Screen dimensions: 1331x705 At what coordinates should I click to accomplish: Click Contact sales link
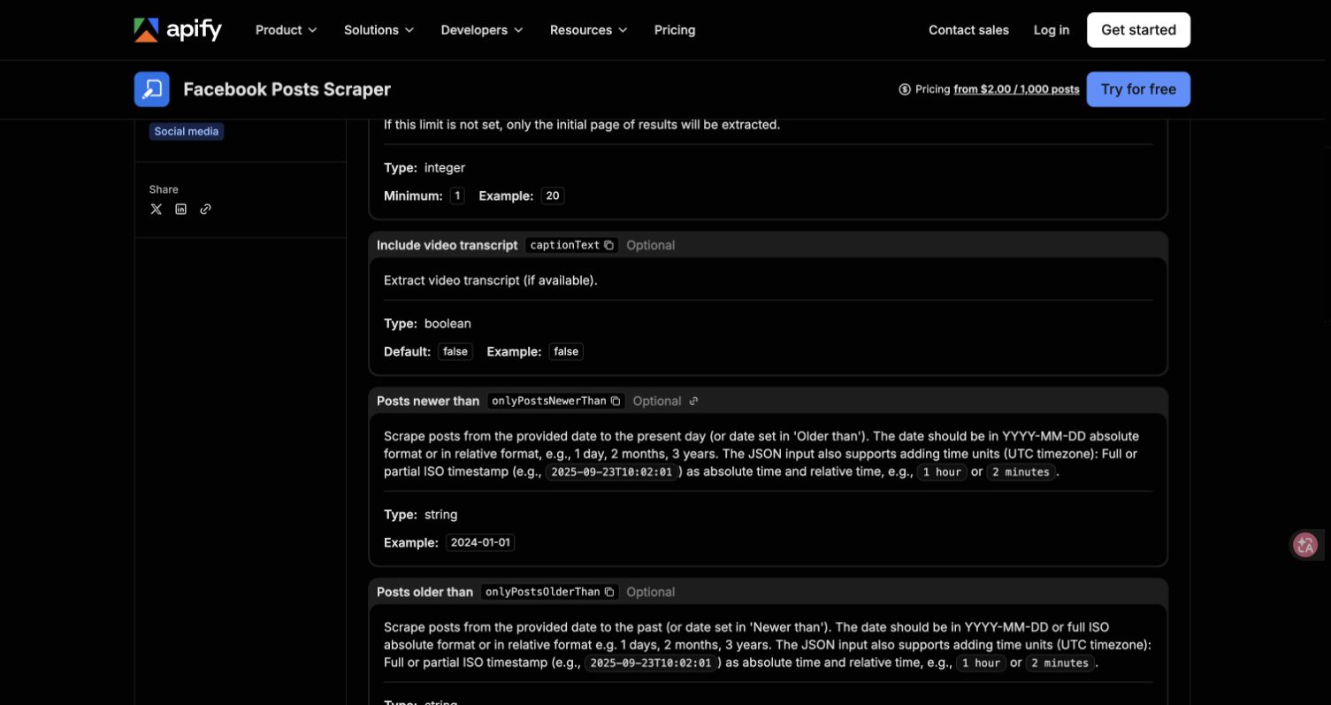(968, 30)
